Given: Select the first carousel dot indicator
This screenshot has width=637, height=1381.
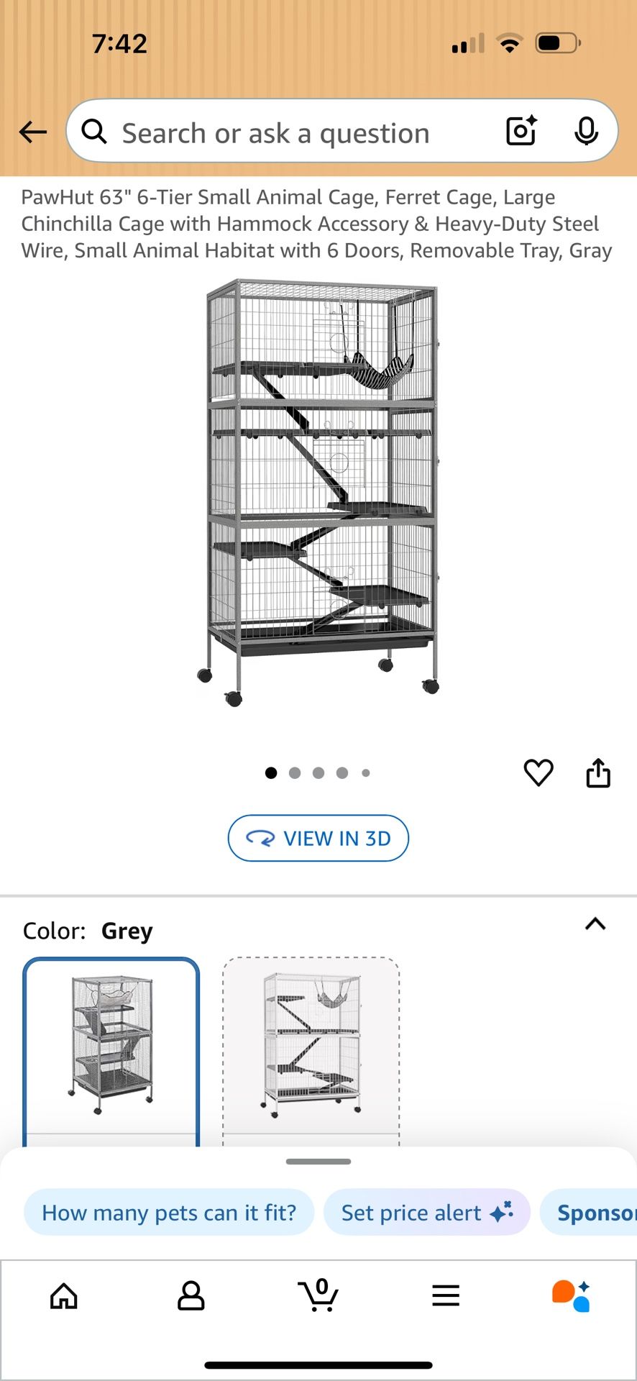Looking at the screenshot, I should click(271, 772).
